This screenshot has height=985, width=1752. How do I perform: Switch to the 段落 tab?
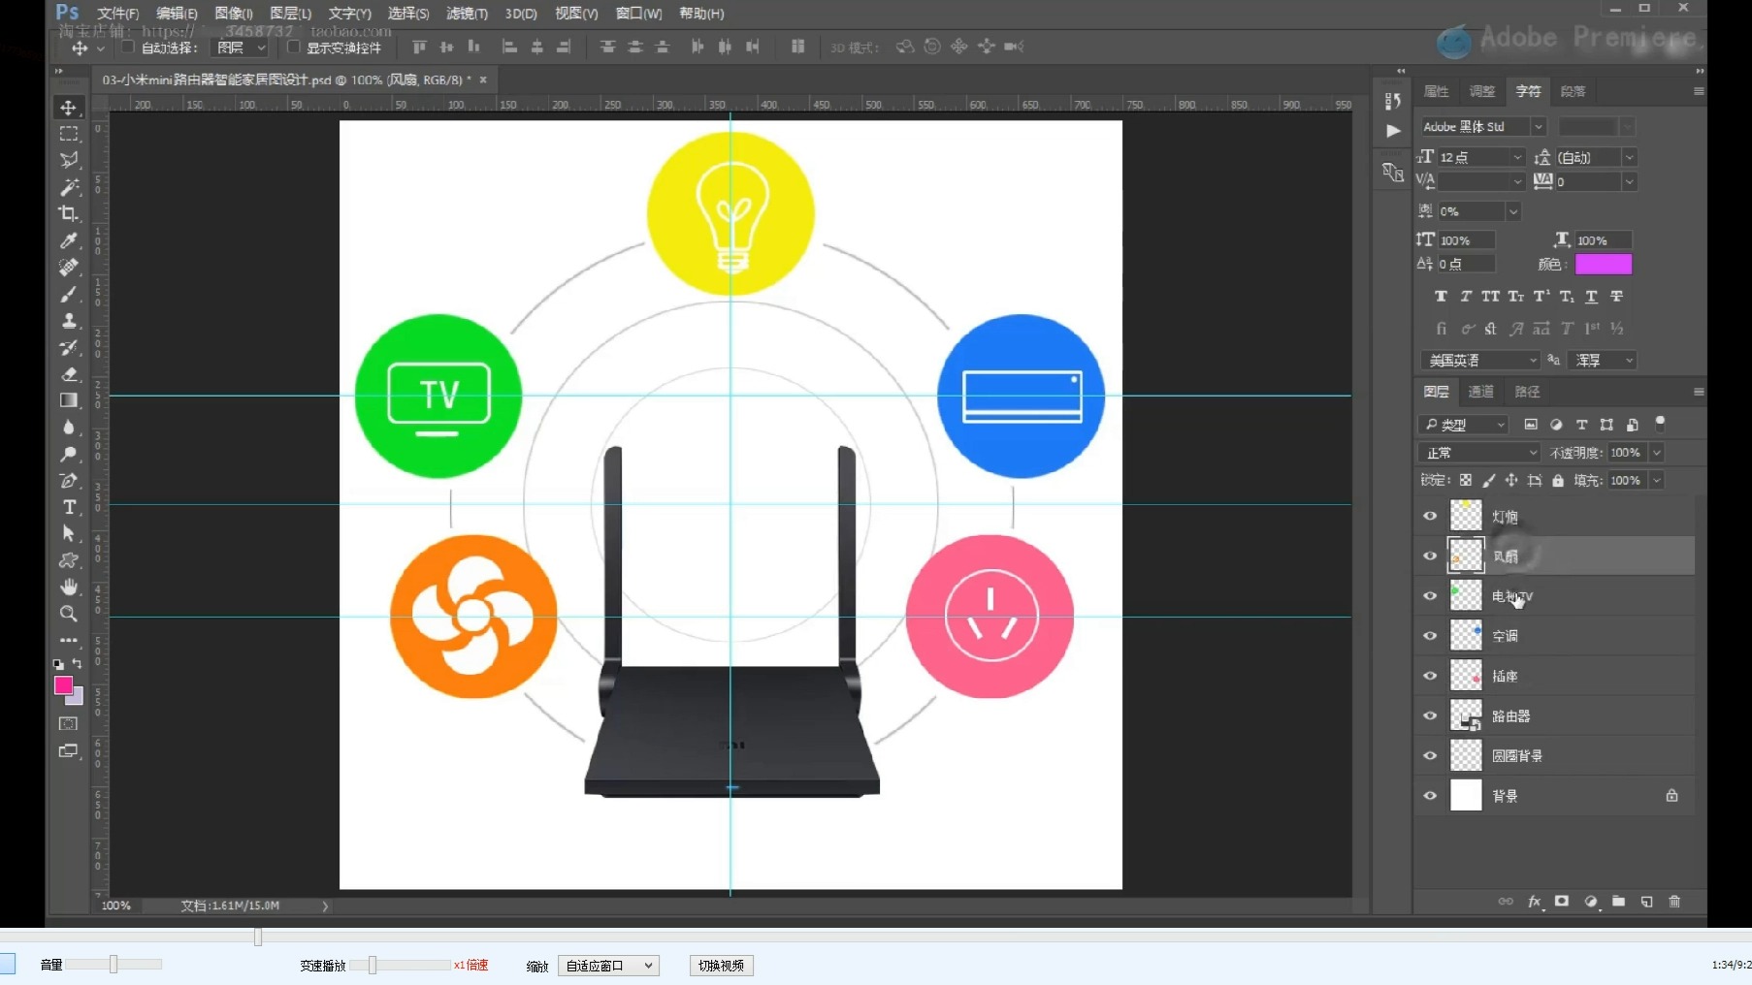coord(1573,91)
